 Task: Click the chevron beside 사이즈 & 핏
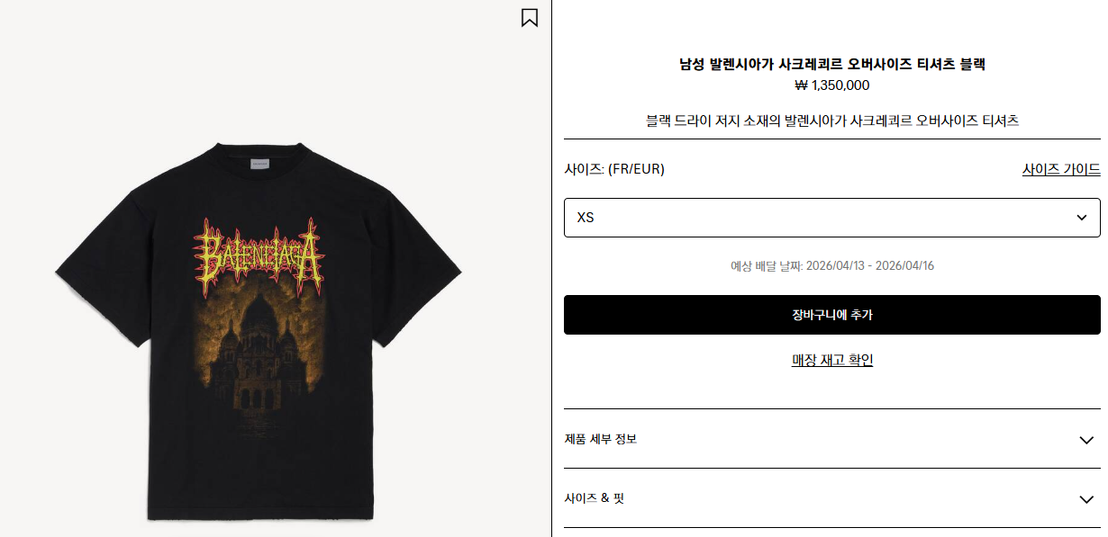(x=1085, y=499)
